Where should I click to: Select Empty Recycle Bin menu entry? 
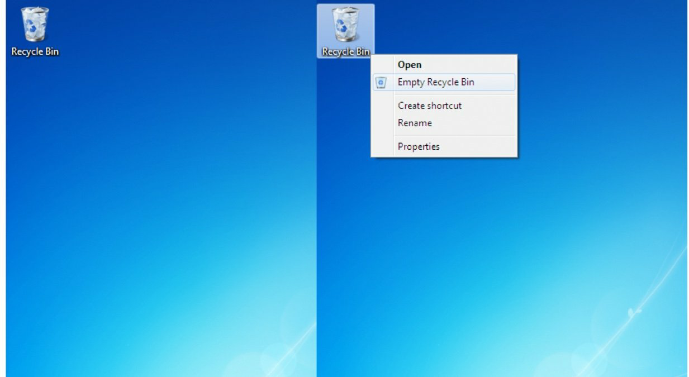(x=444, y=82)
